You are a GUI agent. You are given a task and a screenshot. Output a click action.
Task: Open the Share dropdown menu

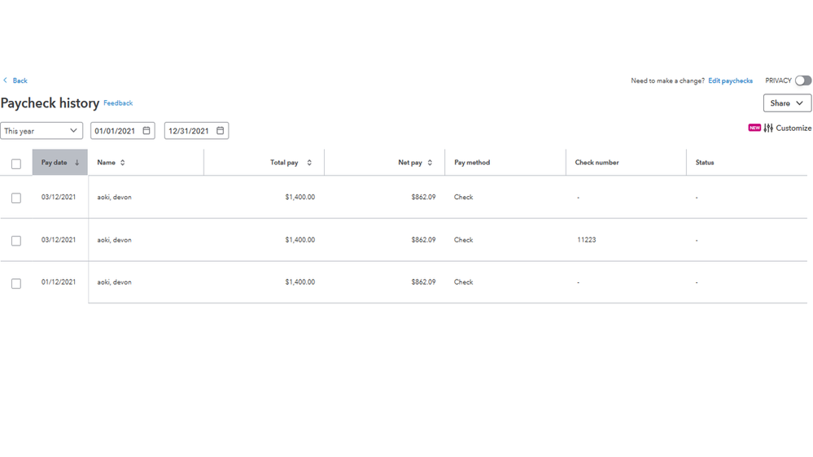point(787,103)
